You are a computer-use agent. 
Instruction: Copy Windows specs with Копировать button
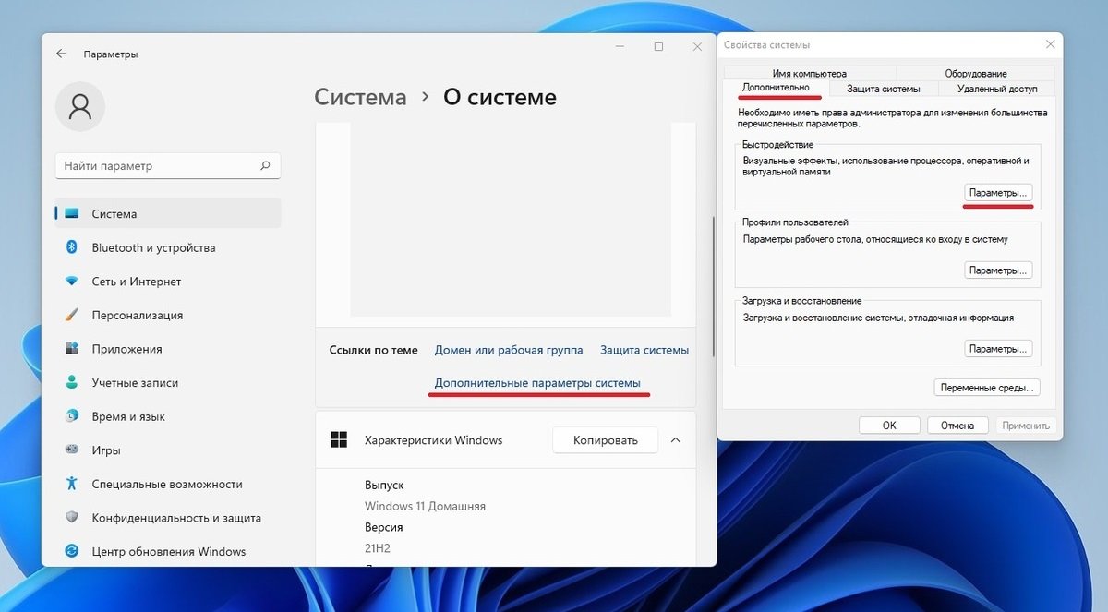click(606, 440)
